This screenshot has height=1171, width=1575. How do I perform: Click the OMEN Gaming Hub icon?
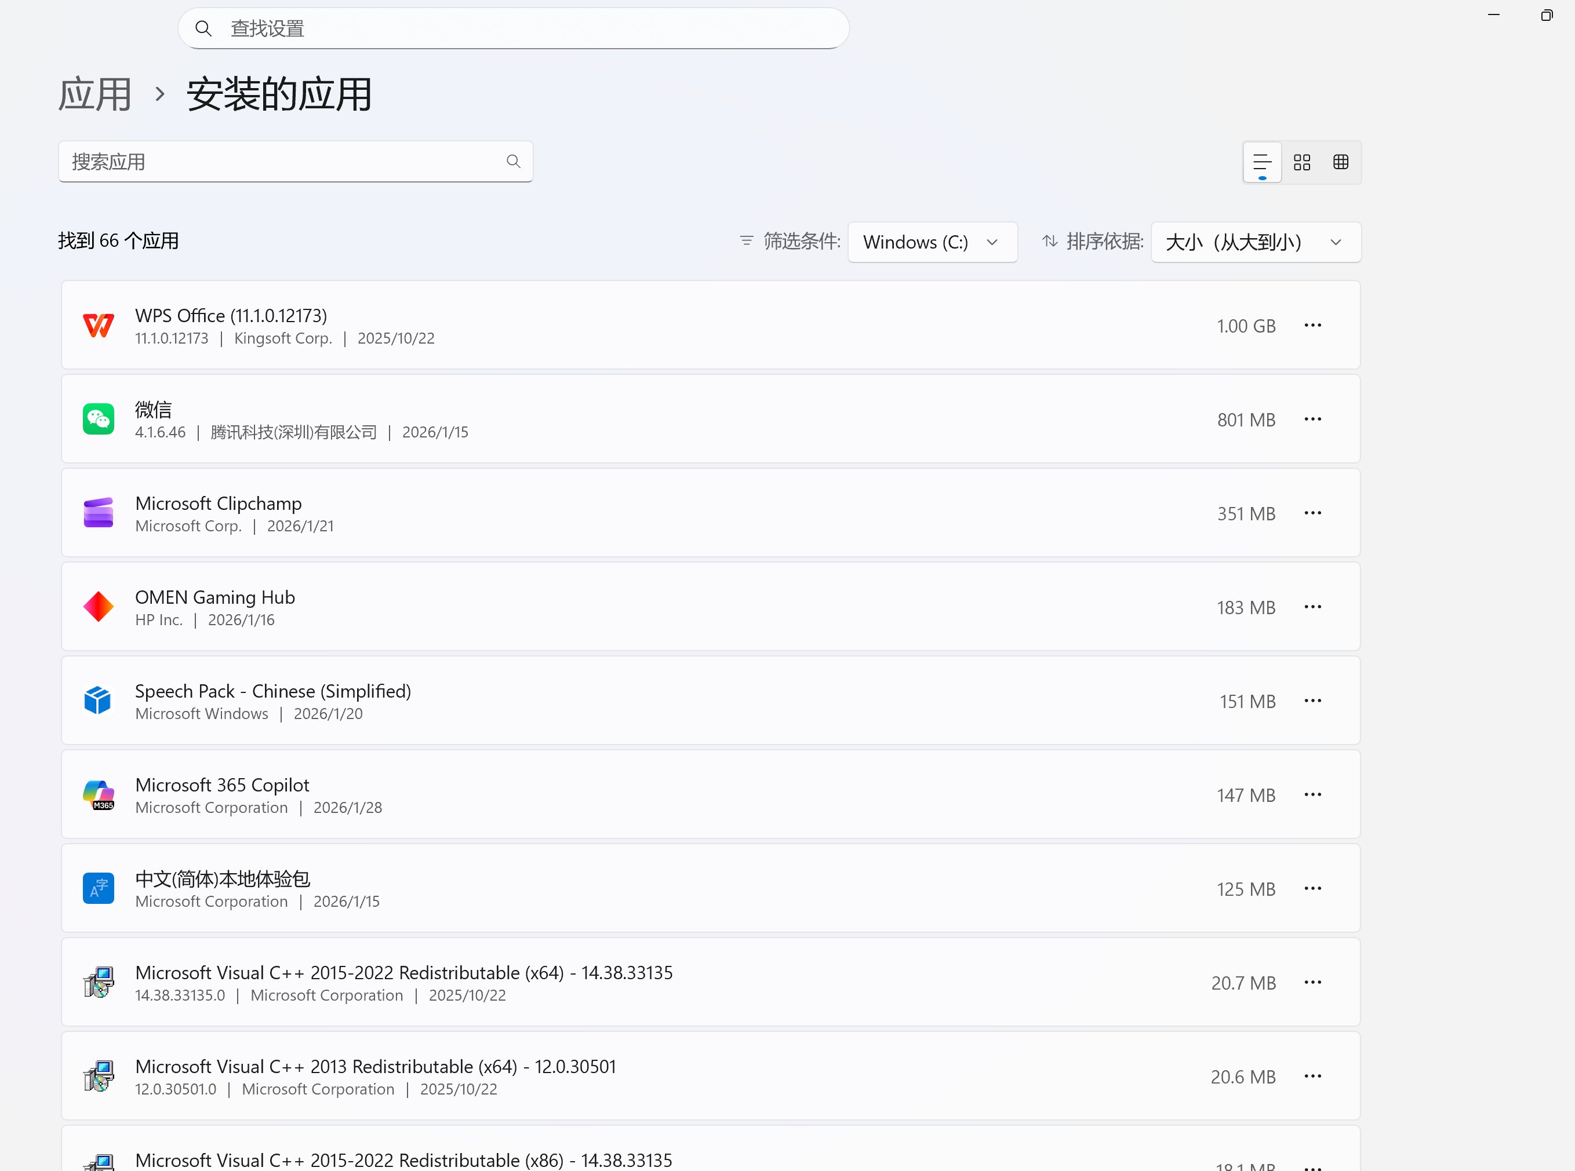[99, 607]
